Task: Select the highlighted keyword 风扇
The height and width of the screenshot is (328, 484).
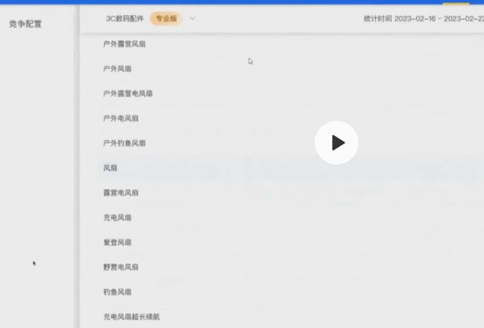Action: click(110, 168)
